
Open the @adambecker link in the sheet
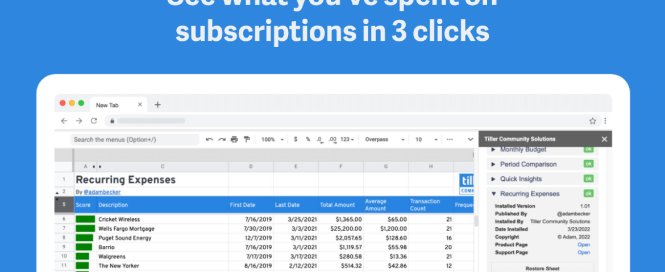[x=102, y=192]
